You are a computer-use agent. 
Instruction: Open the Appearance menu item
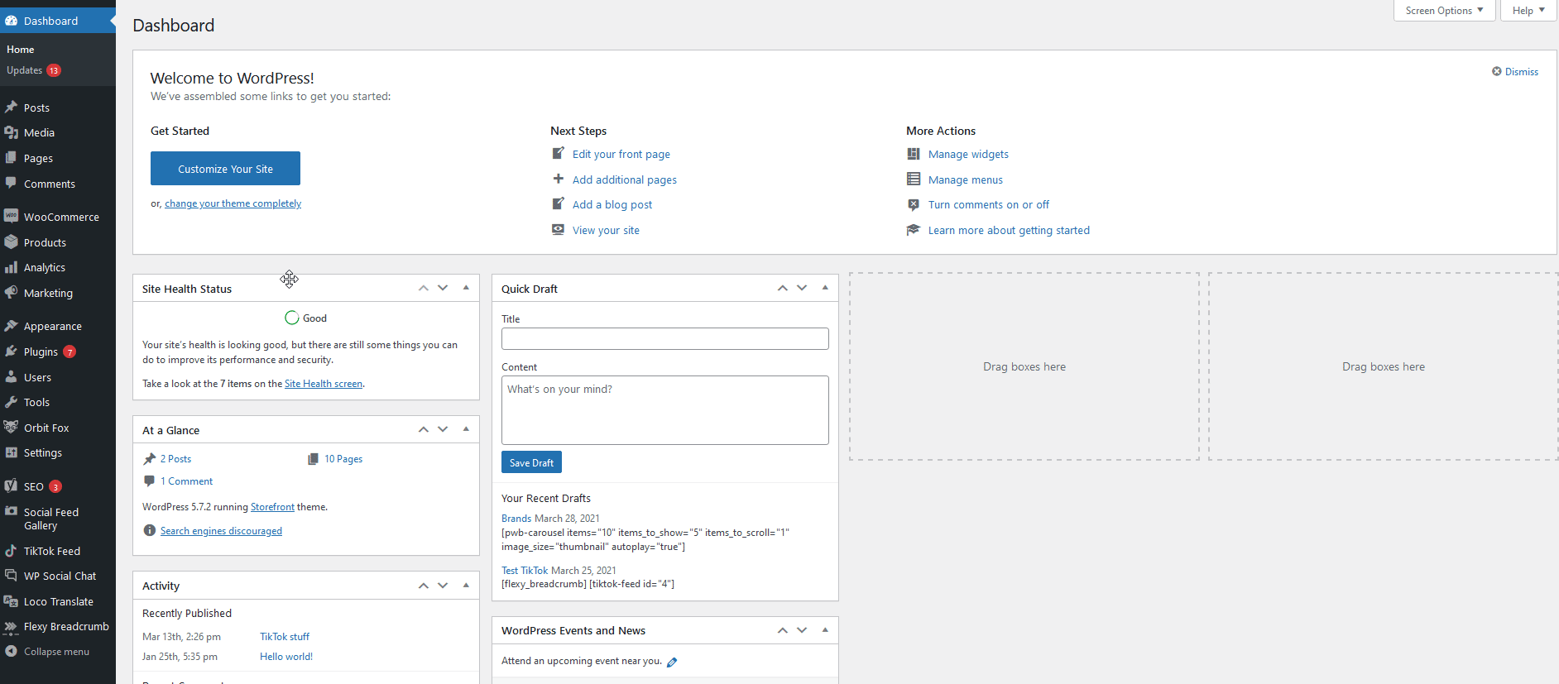tap(58, 326)
